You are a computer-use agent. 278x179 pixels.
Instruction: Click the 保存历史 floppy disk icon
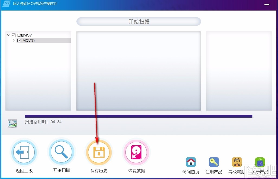coord(99,152)
